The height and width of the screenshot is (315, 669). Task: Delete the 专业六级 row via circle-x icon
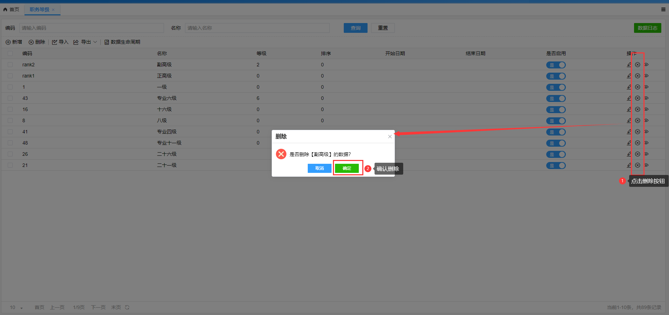point(638,98)
